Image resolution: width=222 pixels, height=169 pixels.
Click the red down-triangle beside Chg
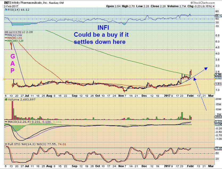click(x=213, y=6)
